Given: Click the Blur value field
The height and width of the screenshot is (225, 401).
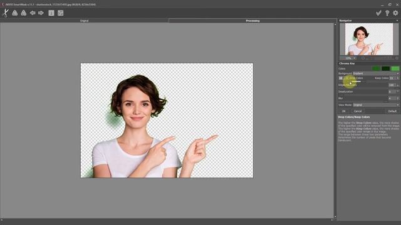Looking at the screenshot, I should click(392, 98).
